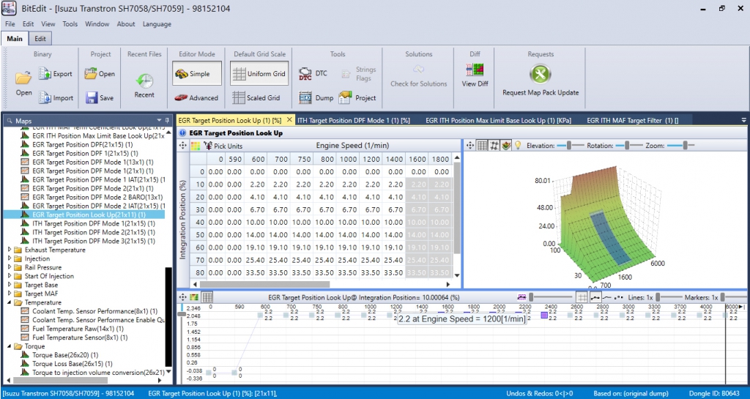Expand the Injection folder
750x399 pixels.
10,258
